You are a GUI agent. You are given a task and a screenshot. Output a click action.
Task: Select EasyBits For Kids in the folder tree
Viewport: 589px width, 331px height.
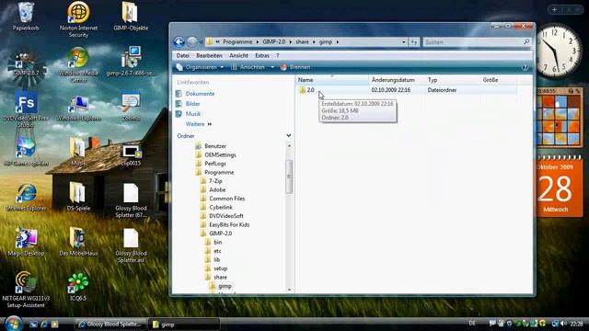pyautogui.click(x=229, y=224)
